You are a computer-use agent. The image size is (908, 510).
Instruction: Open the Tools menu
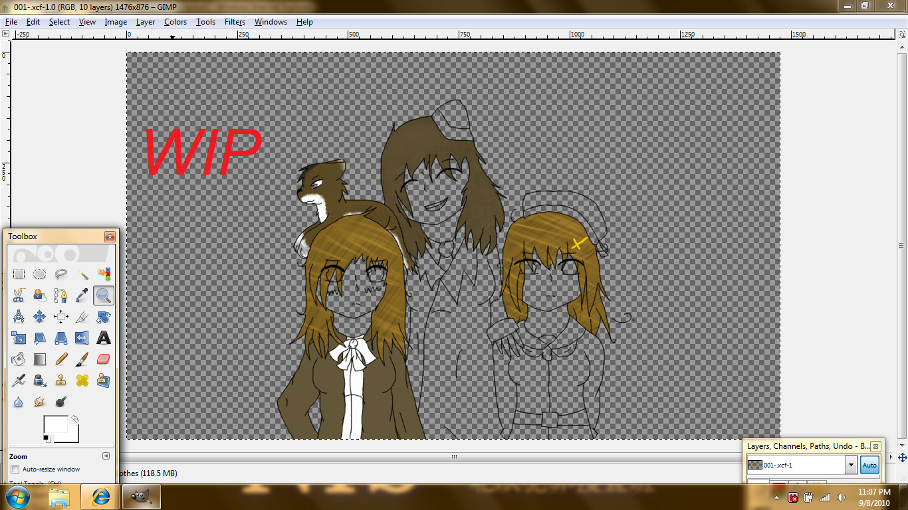click(x=205, y=22)
